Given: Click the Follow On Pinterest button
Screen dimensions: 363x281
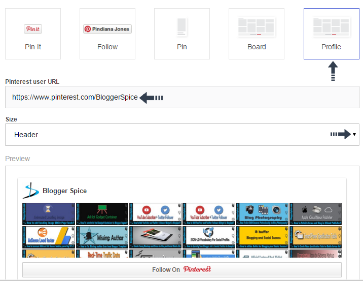Looking at the screenshot, I should pos(182,270).
